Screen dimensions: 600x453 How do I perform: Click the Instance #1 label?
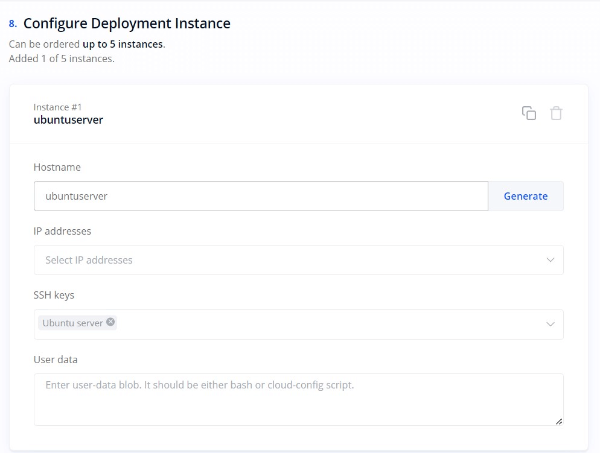click(x=57, y=107)
